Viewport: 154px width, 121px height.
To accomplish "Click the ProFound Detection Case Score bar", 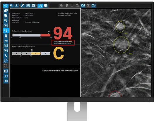I will tap(31, 35).
